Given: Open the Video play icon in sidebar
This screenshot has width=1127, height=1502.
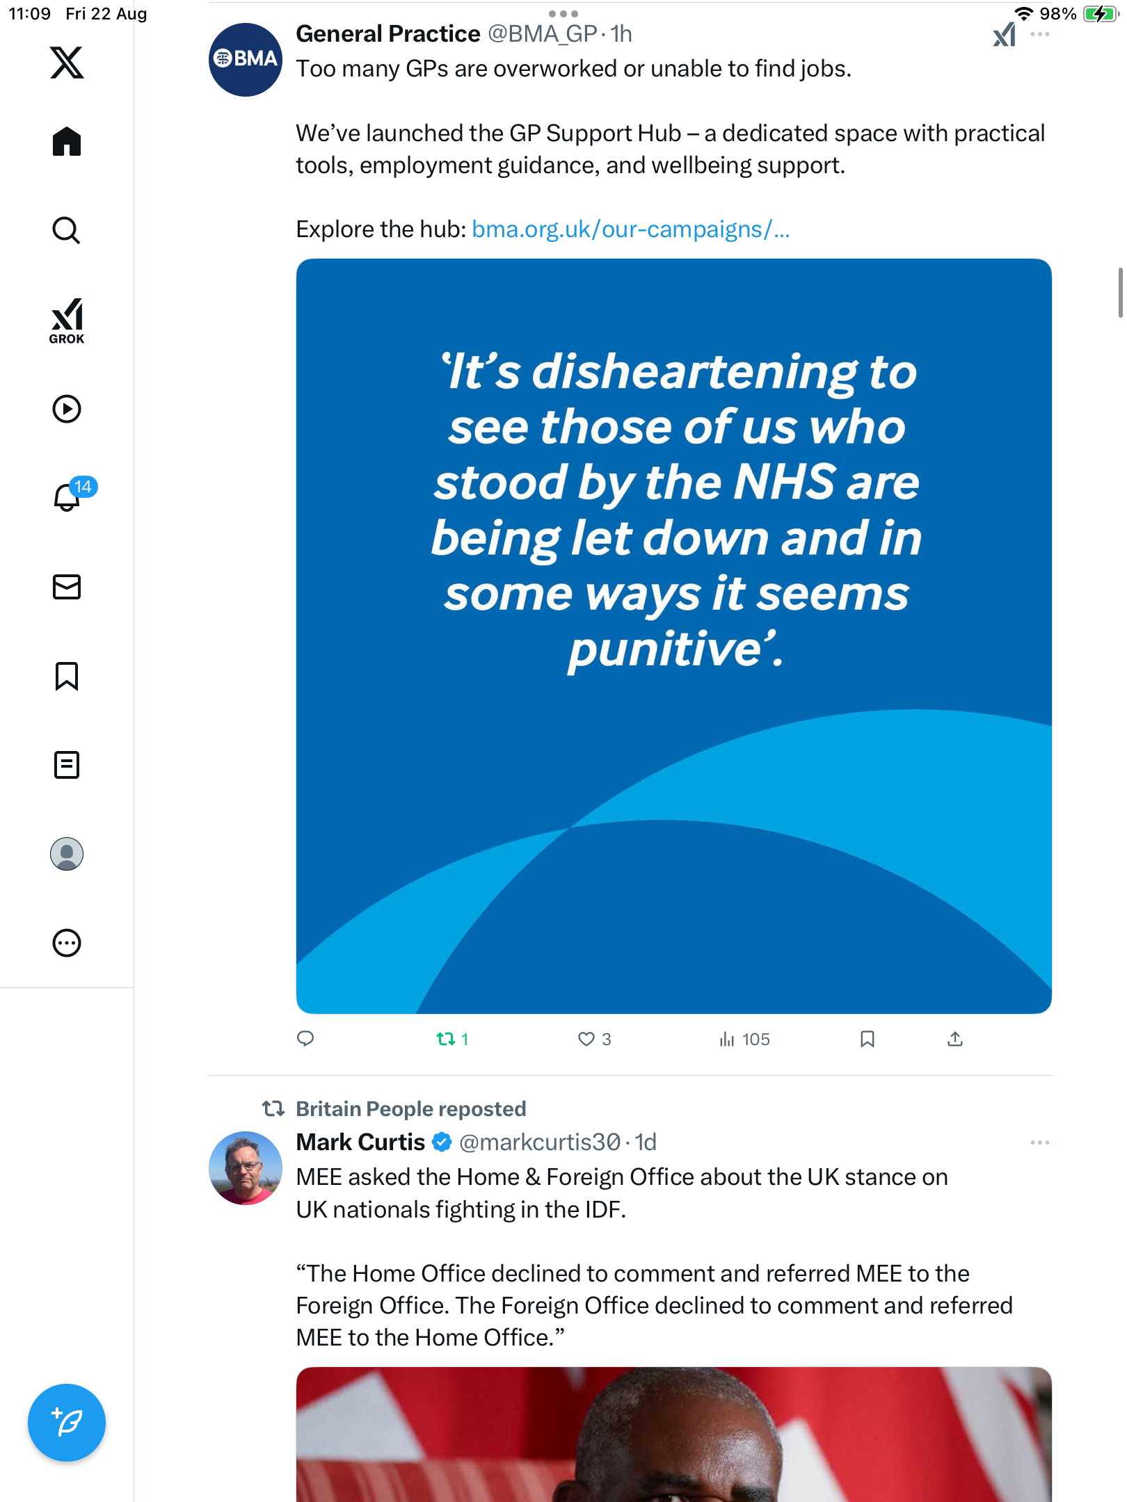Looking at the screenshot, I should [x=67, y=409].
